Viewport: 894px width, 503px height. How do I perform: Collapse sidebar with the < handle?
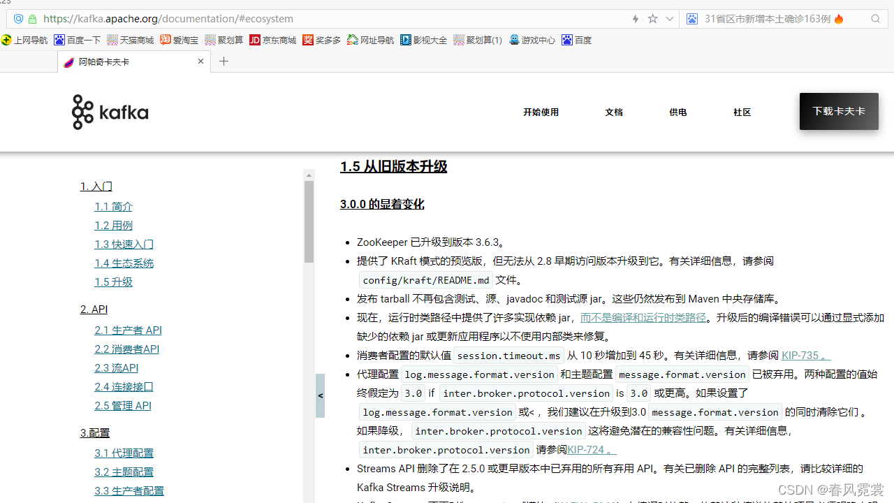point(321,395)
